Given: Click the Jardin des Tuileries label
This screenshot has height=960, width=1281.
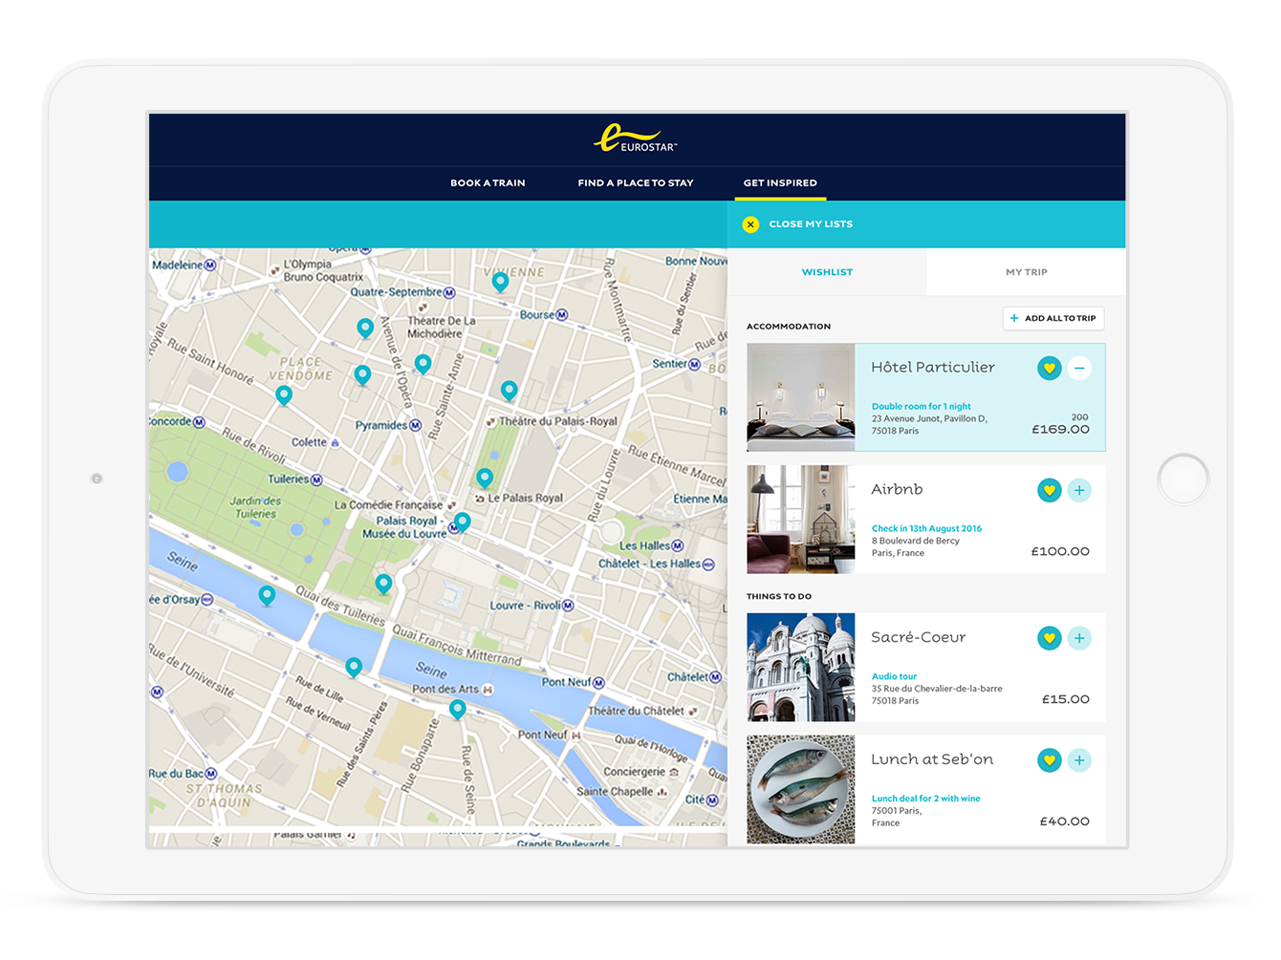Looking at the screenshot, I should pos(255,507).
